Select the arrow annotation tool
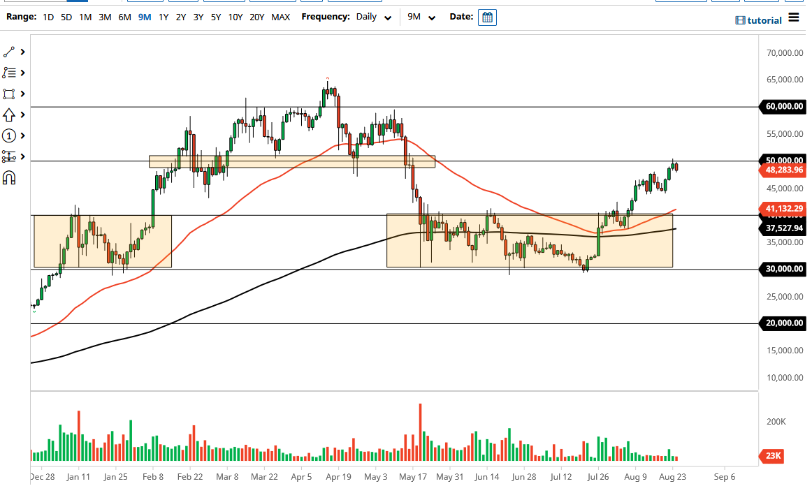 pos(9,115)
